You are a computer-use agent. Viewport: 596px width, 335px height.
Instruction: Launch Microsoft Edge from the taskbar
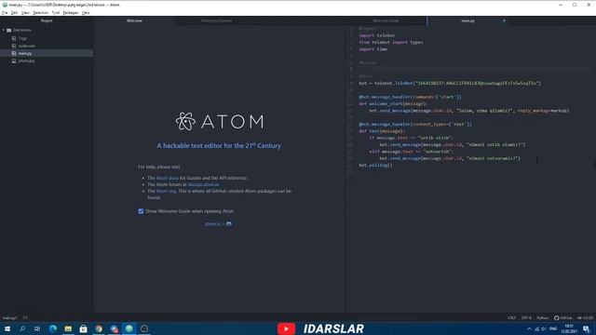[53, 328]
